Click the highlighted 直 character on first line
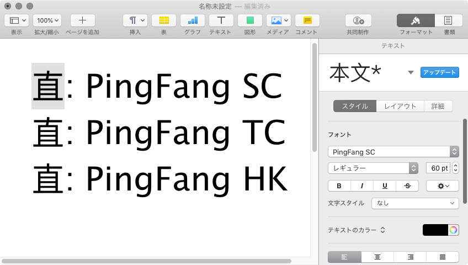 [x=48, y=86]
